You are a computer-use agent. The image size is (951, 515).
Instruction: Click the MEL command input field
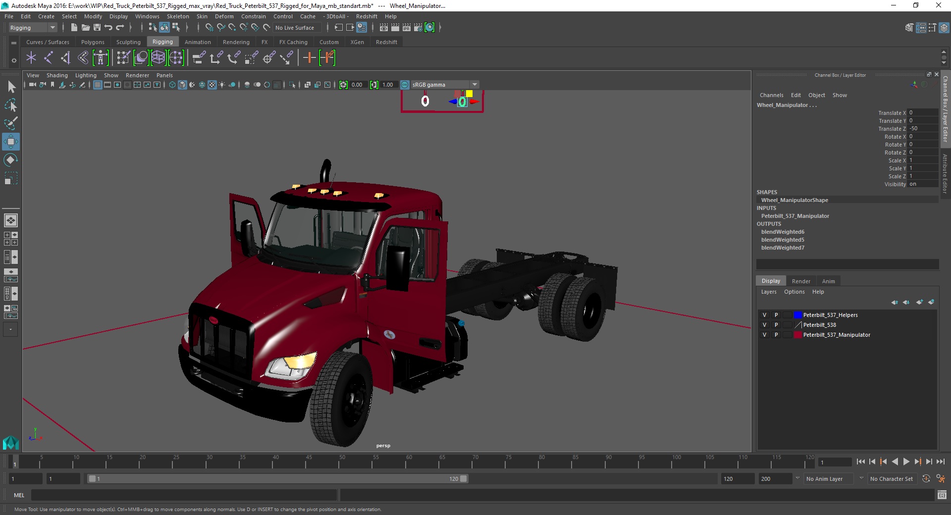(184, 495)
